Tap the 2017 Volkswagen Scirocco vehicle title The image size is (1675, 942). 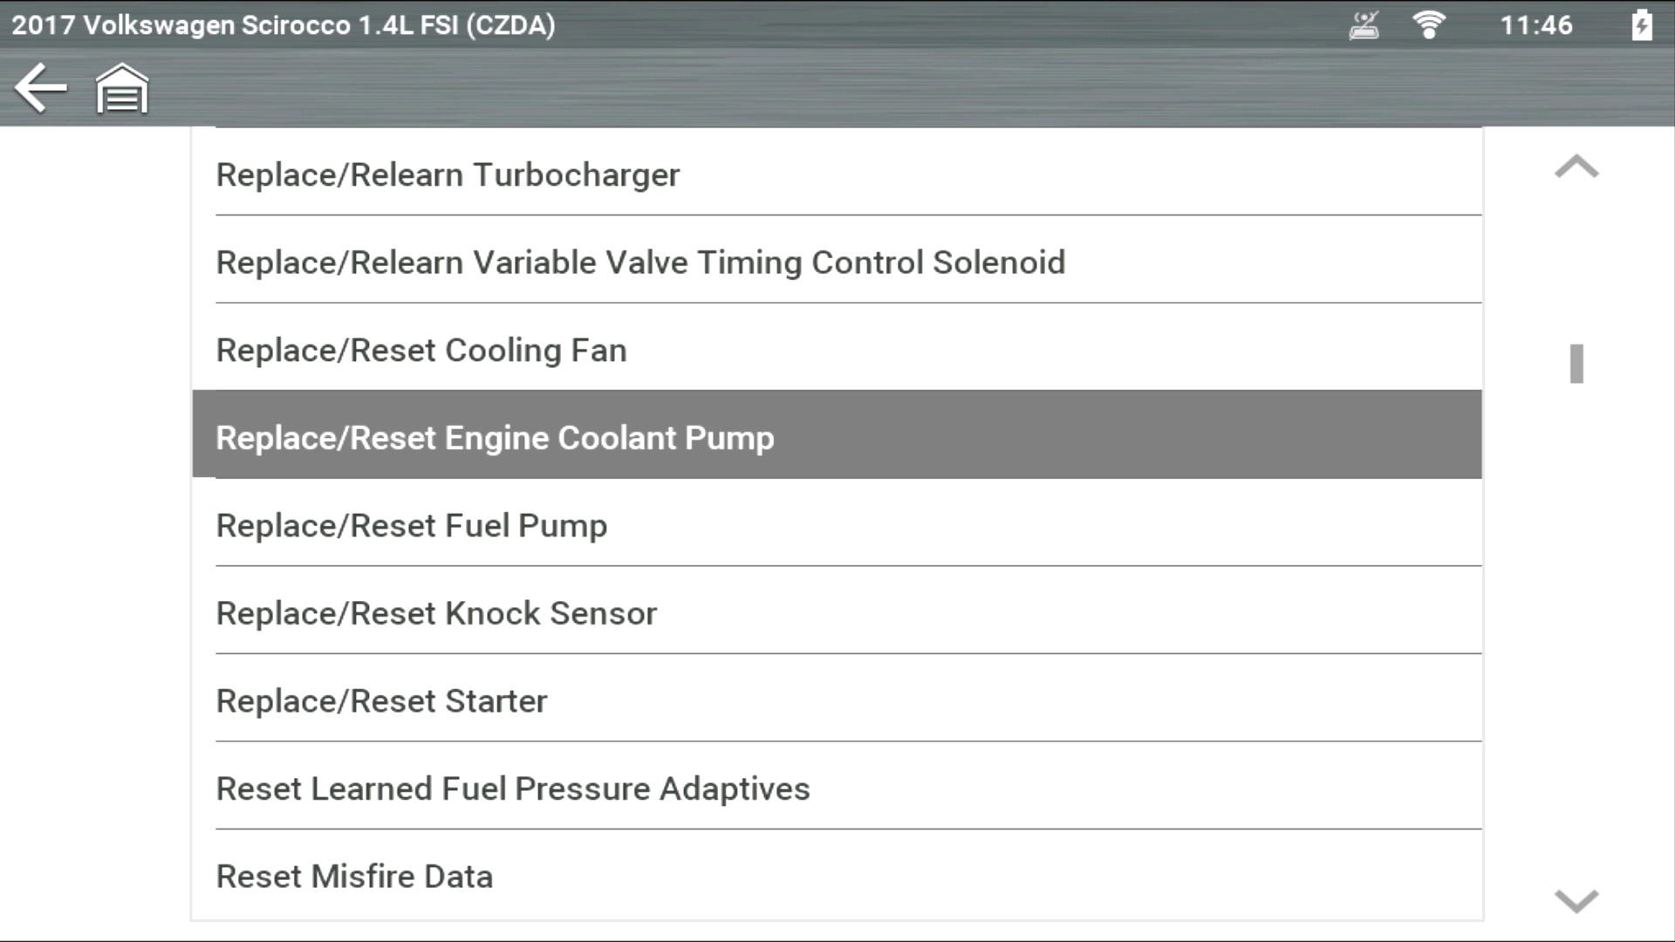click(x=284, y=25)
